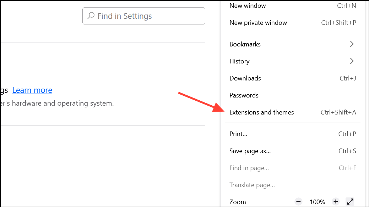Click Find in page... menu item
Screen dimensions: 369x207
(249, 168)
